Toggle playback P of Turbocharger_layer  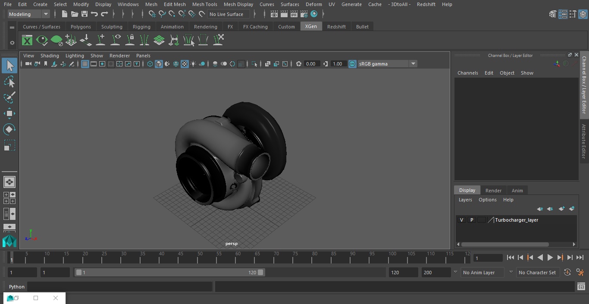(471, 220)
